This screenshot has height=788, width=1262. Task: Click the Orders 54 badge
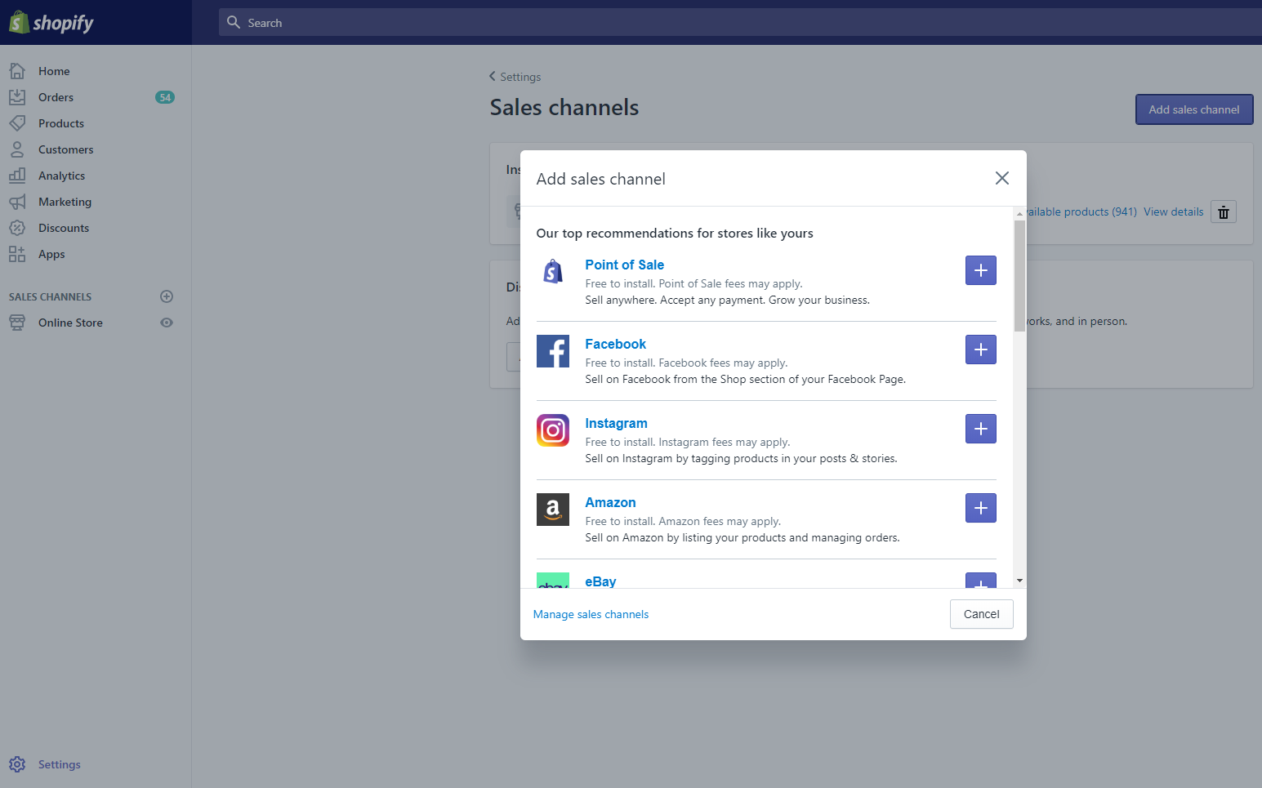tap(165, 97)
